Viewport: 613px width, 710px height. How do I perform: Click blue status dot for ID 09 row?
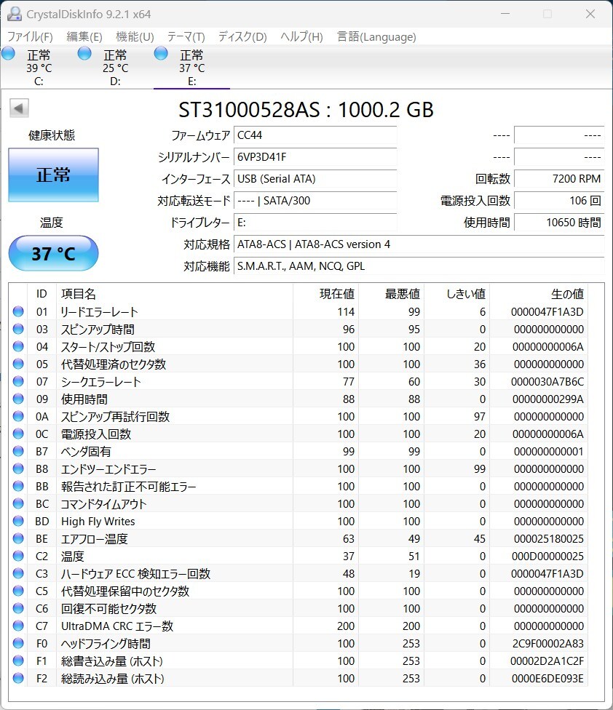coord(18,399)
